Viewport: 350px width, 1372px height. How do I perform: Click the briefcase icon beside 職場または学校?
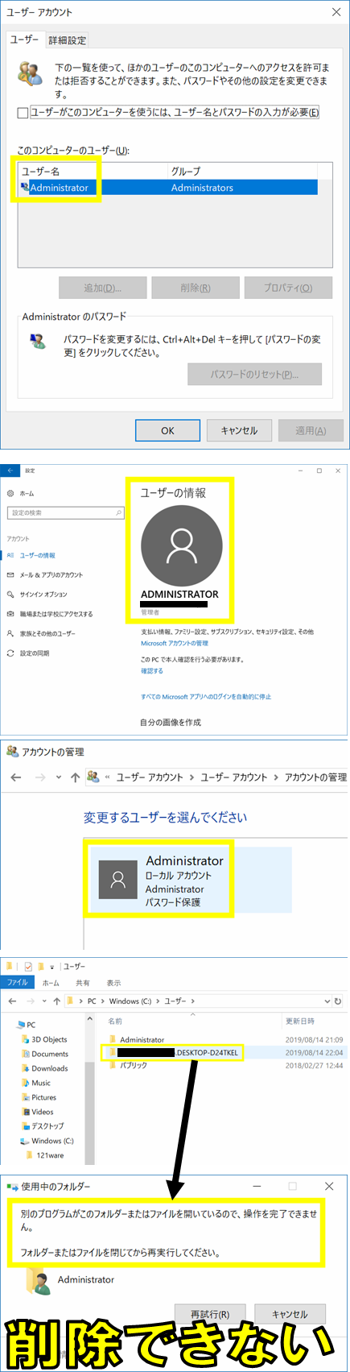(x=10, y=614)
